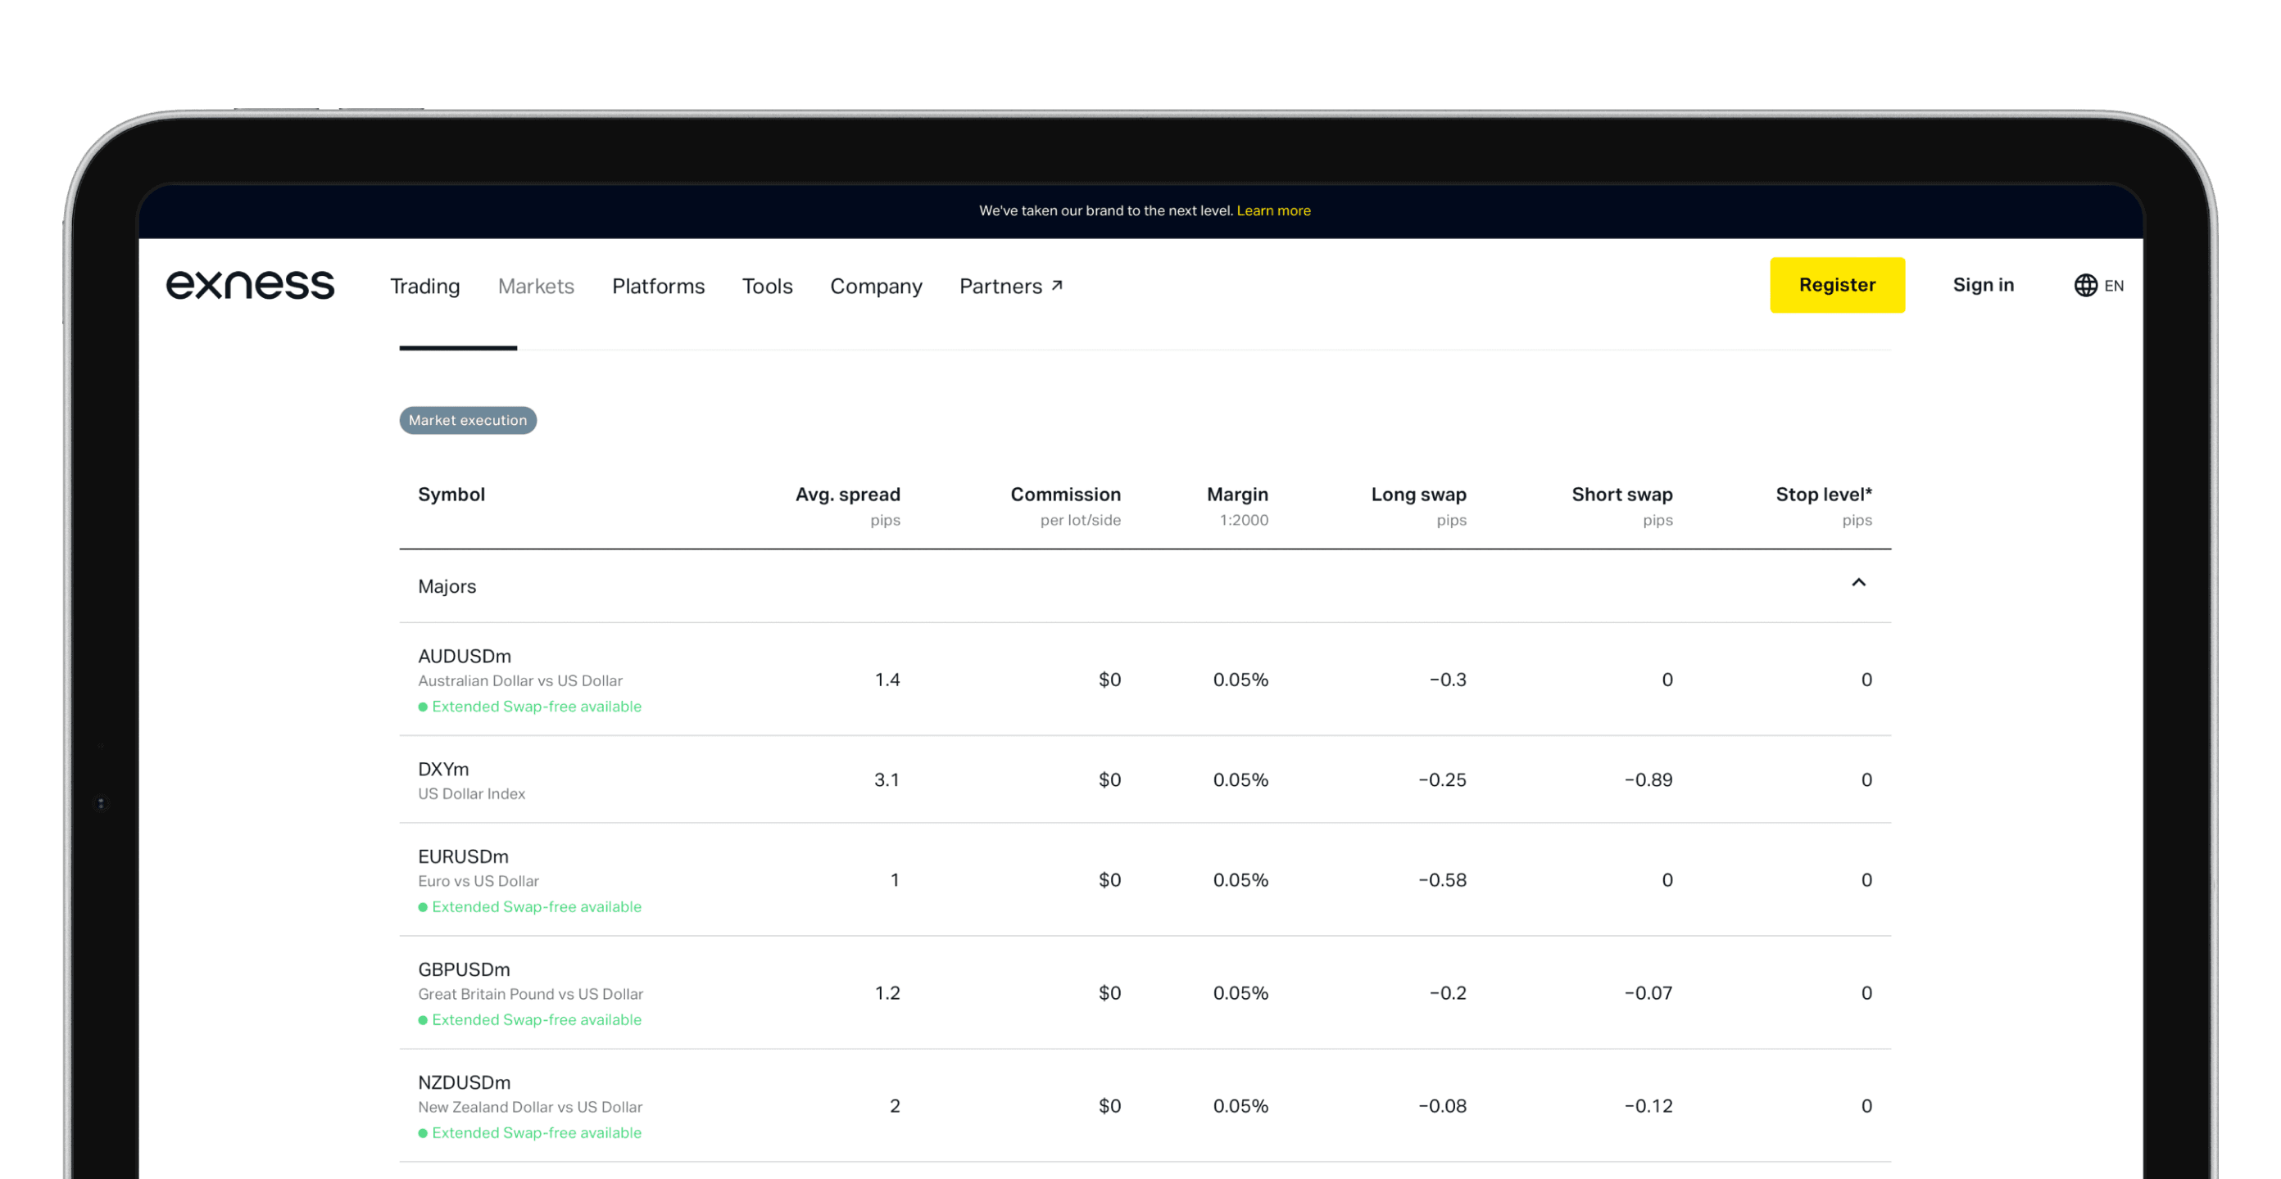Click the Avg. spread column header

coord(846,495)
